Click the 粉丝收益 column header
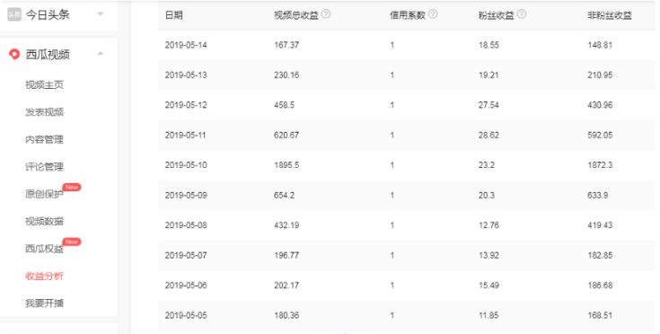The image size is (660, 334). 497,15
